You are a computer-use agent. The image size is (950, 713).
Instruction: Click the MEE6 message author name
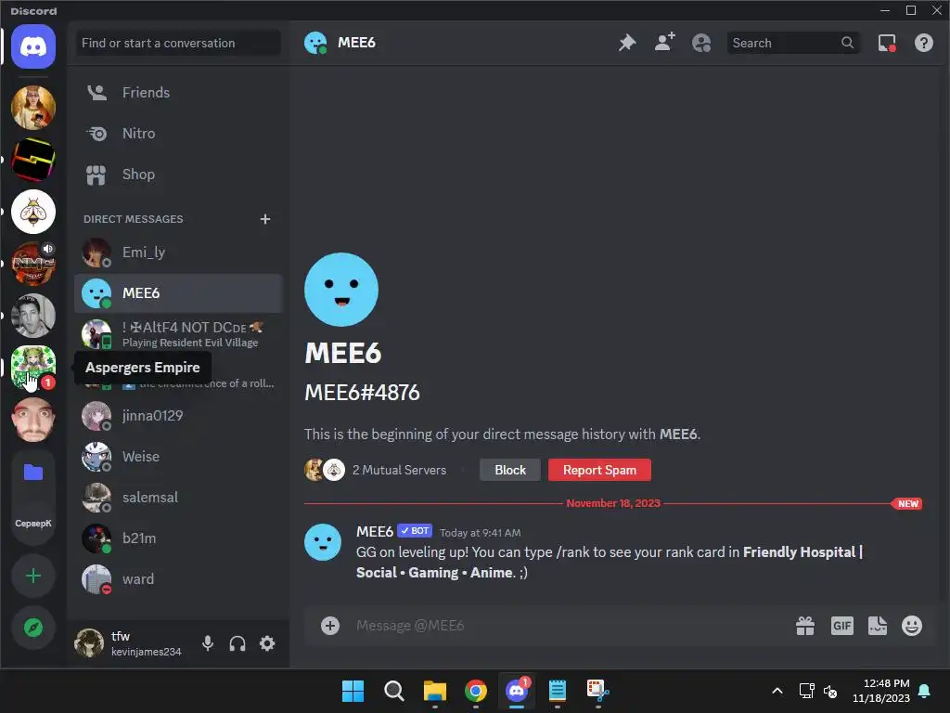pos(375,532)
